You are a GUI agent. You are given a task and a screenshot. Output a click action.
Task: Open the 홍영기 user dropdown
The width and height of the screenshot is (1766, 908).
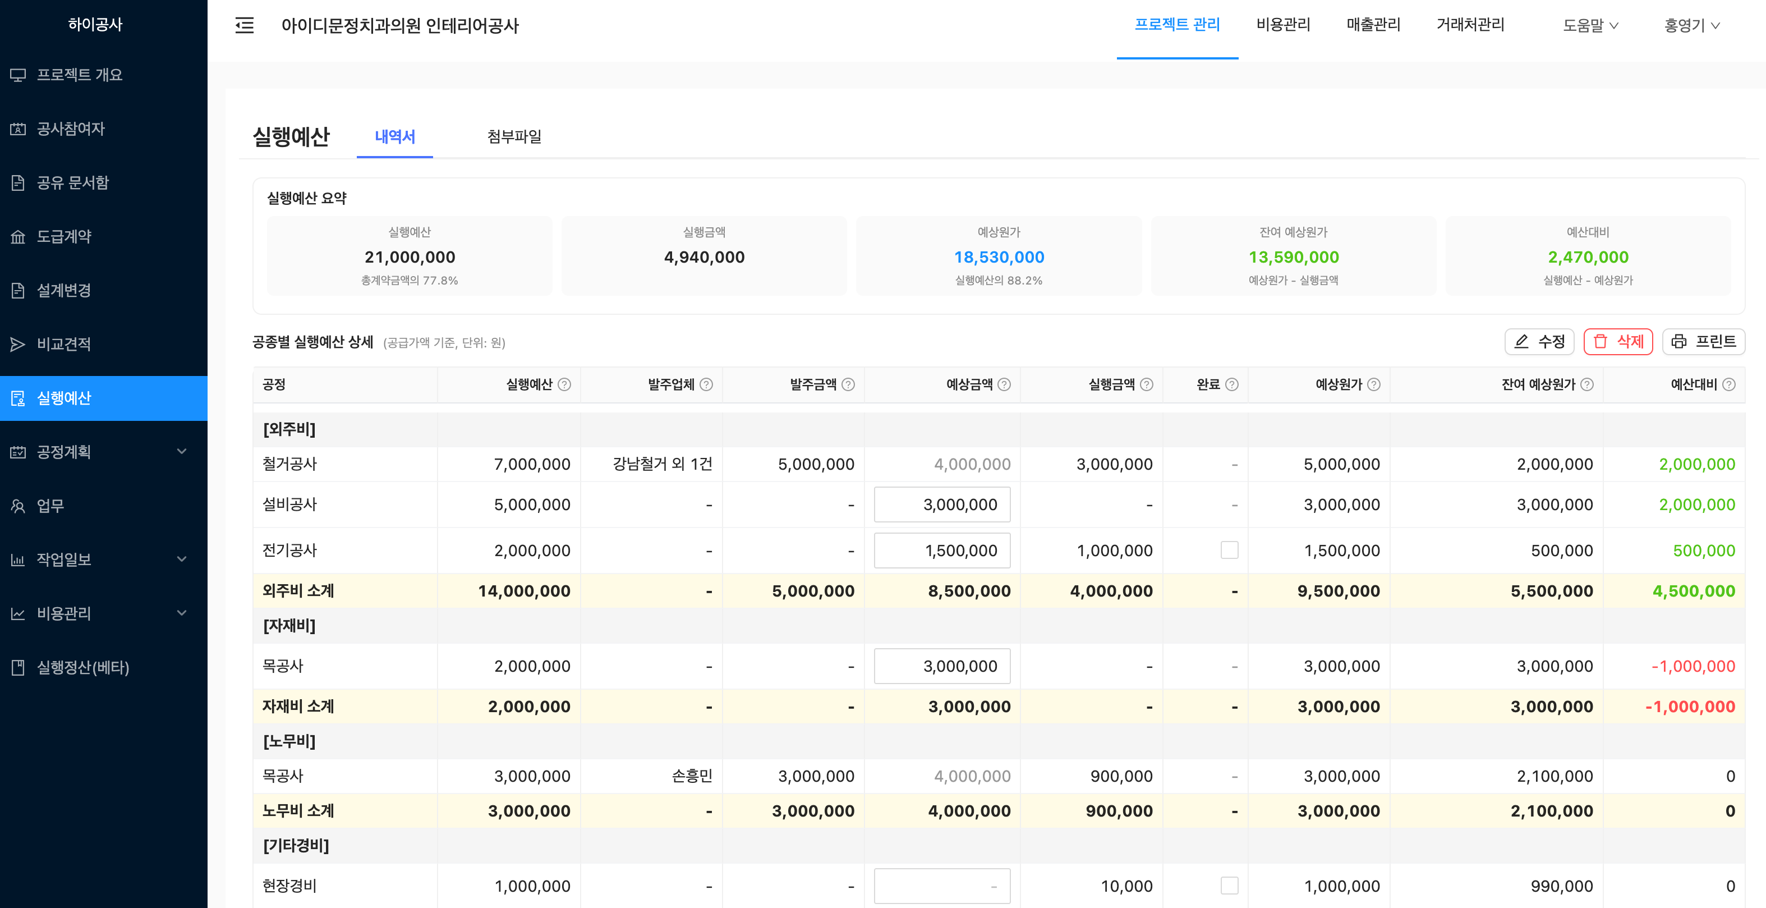coord(1691,25)
